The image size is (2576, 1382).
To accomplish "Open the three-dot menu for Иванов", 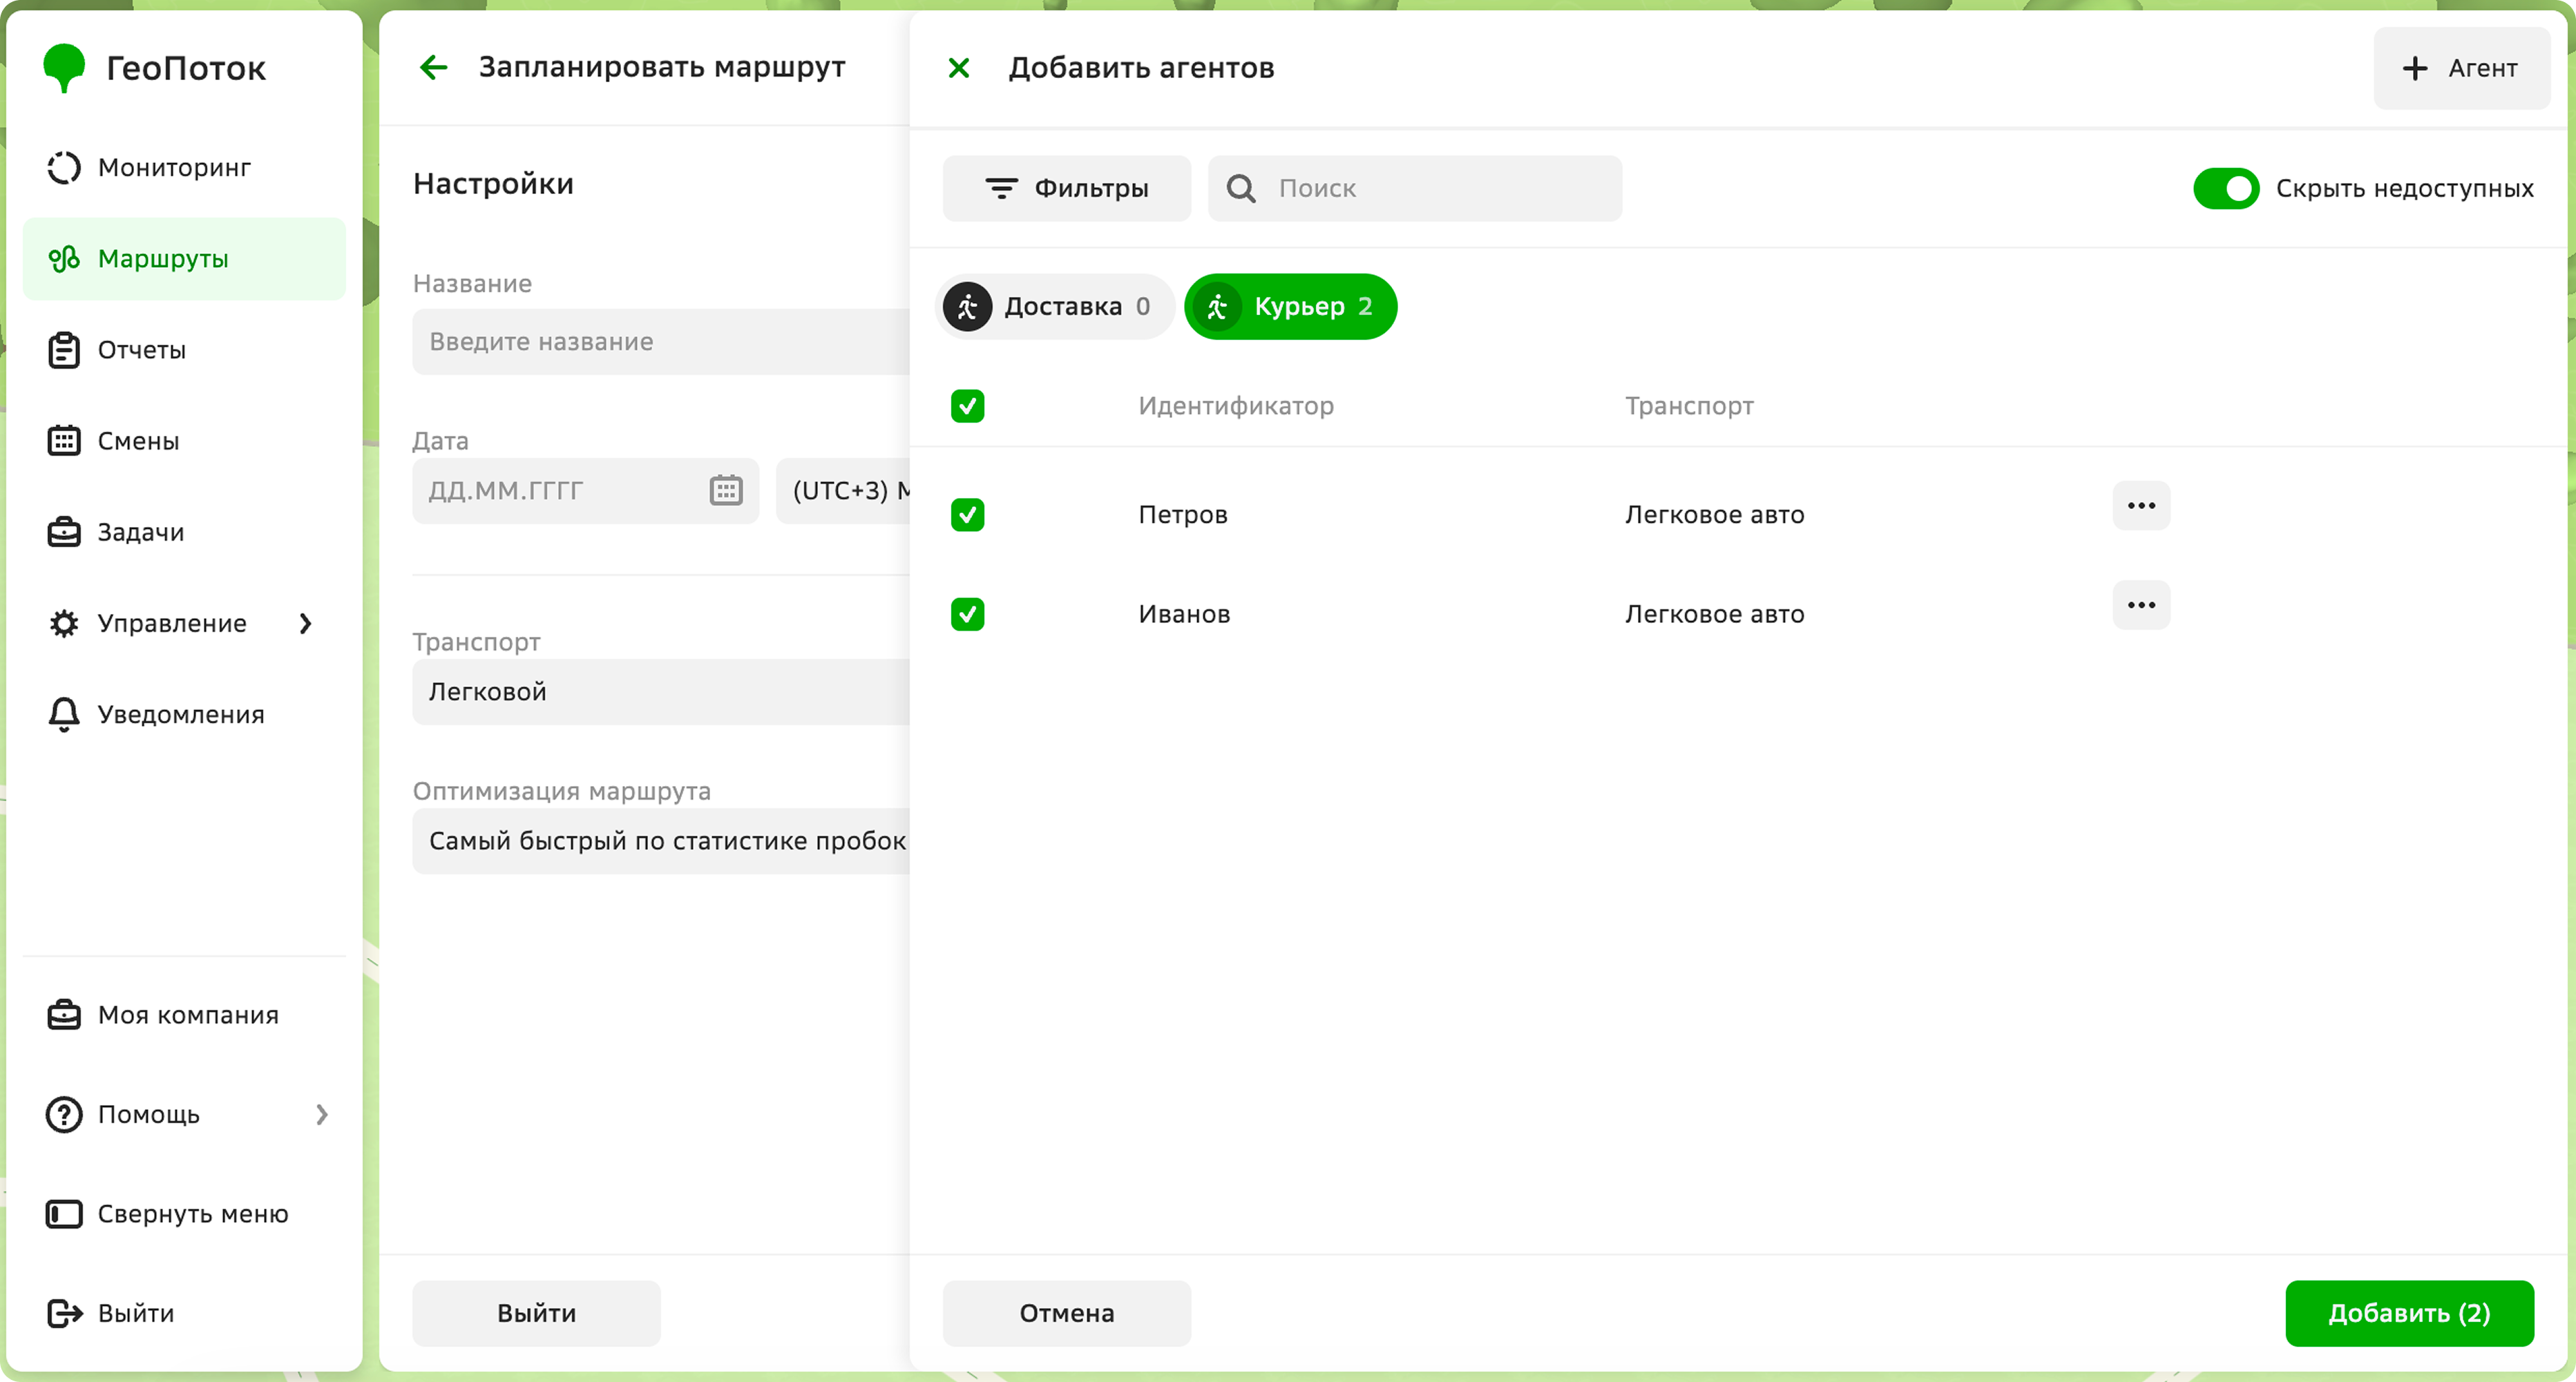I will 2141,605.
